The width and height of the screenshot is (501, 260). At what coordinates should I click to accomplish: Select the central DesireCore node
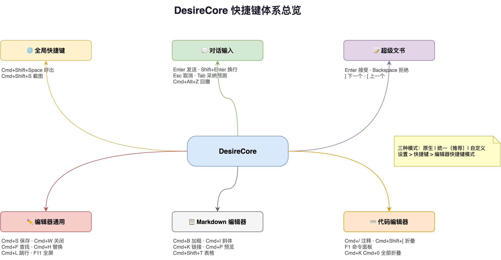click(238, 151)
